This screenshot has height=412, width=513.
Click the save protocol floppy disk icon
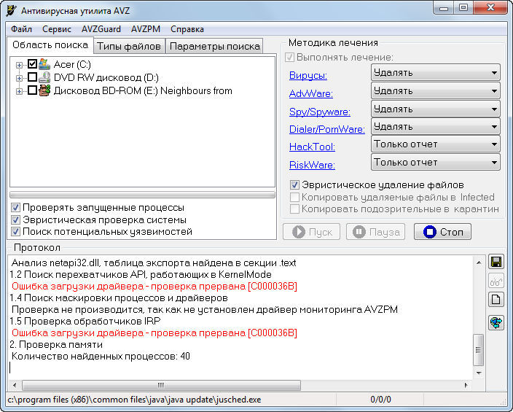pyautogui.click(x=496, y=263)
